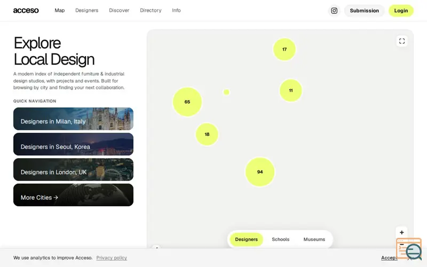Open the More Cities card
The width and height of the screenshot is (427, 267).
point(73,195)
